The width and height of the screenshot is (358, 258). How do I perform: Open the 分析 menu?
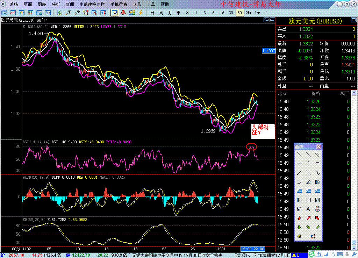(56, 5)
